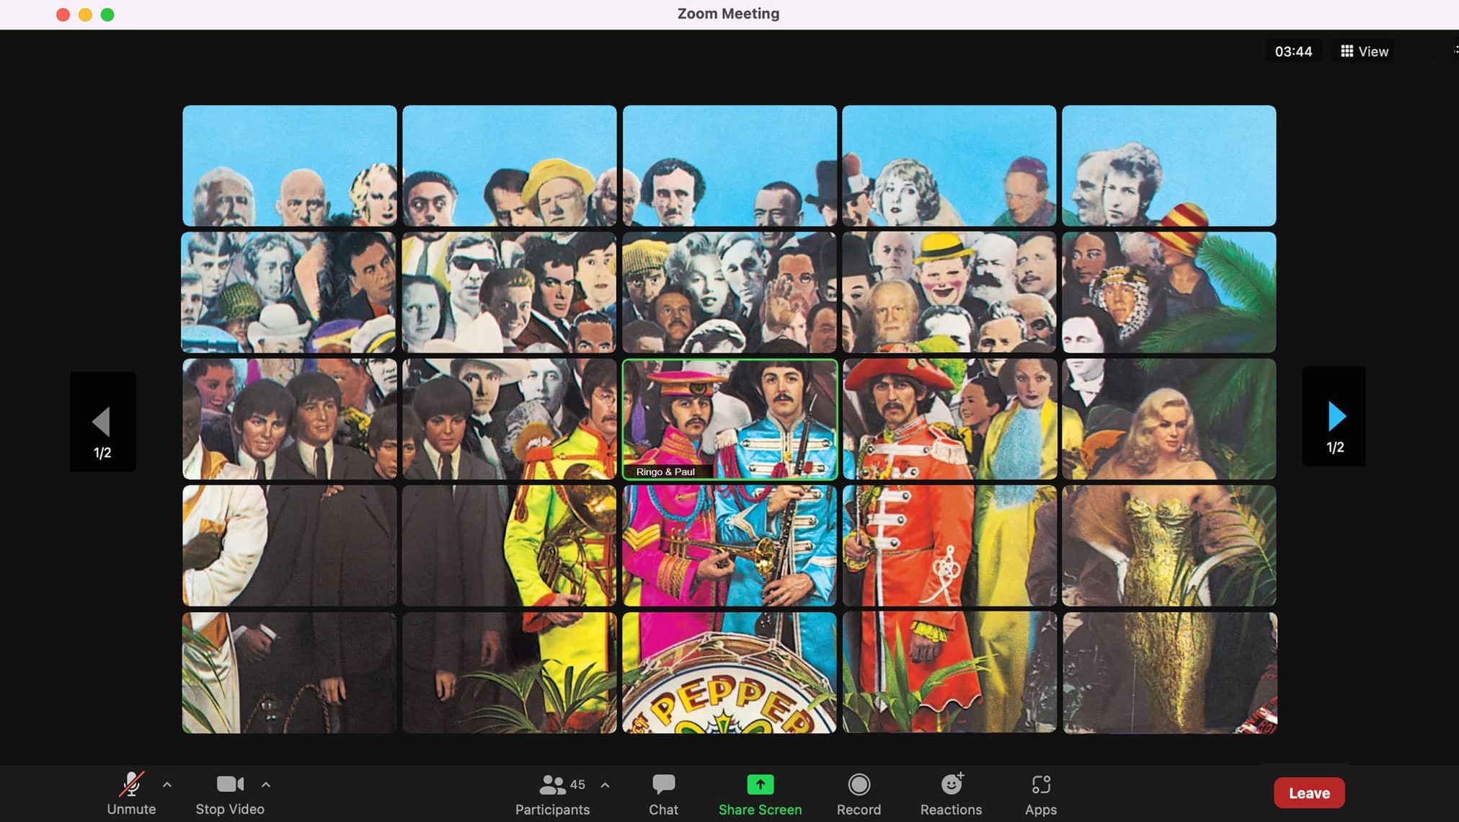Unmute the microphone

point(131,793)
